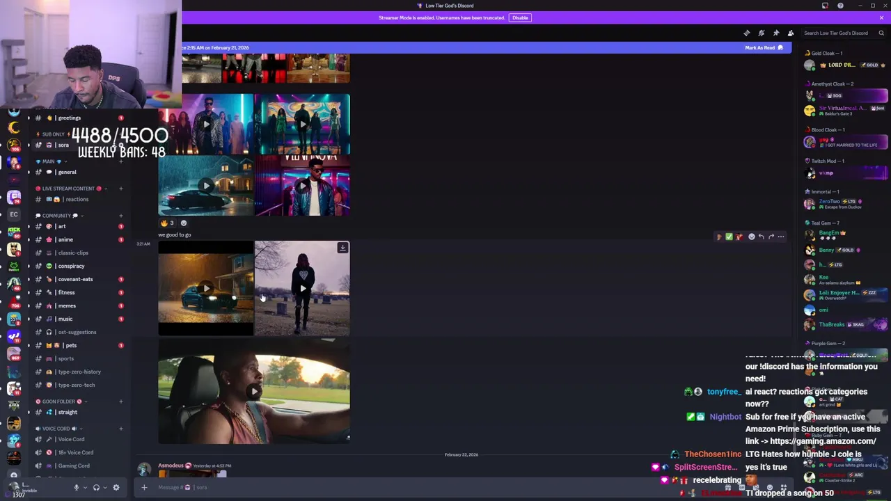The width and height of the screenshot is (891, 501).
Task: Play the man driving car video
Action: pyautogui.click(x=254, y=392)
